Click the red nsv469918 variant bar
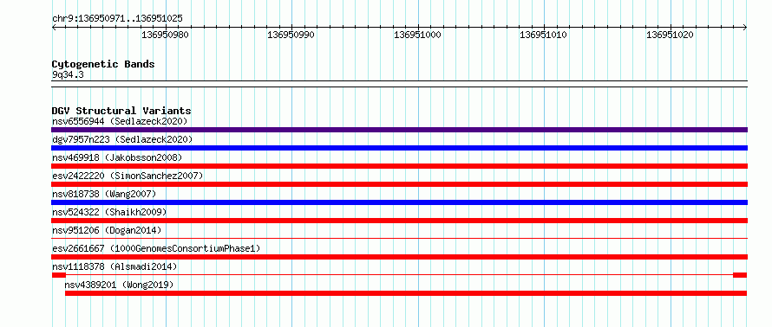 click(399, 166)
